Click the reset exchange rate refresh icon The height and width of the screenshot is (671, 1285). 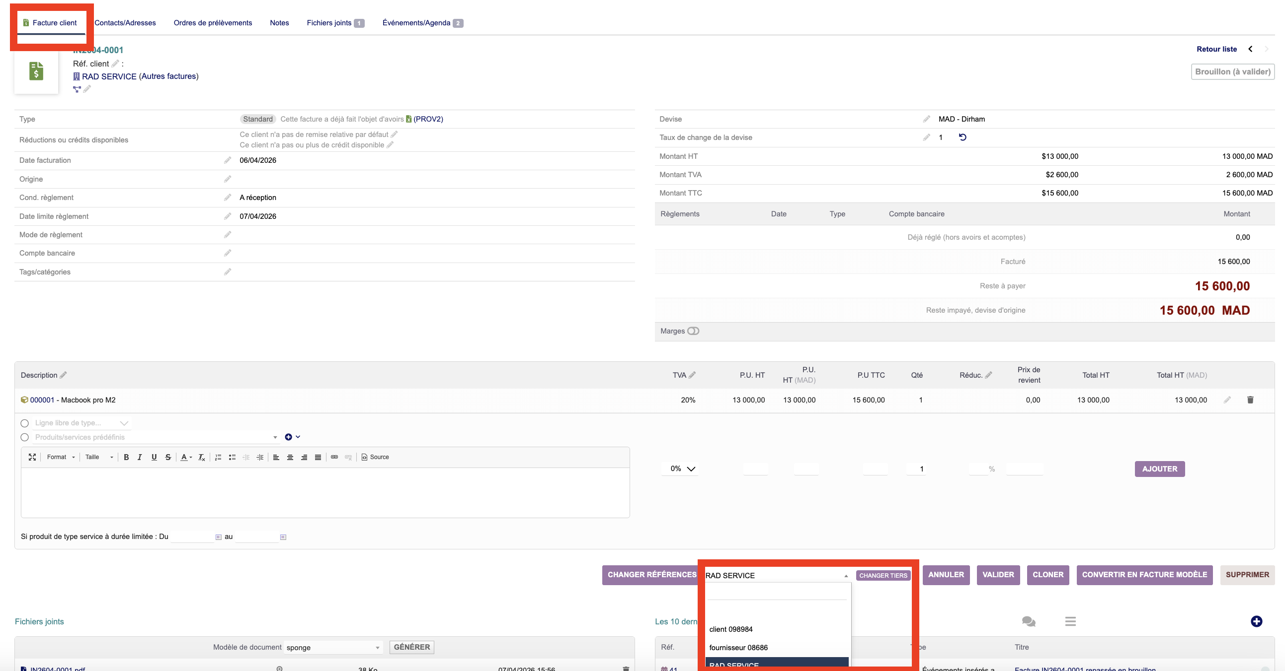pos(962,137)
